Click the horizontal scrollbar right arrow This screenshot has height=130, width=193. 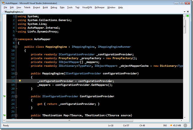[181, 120]
